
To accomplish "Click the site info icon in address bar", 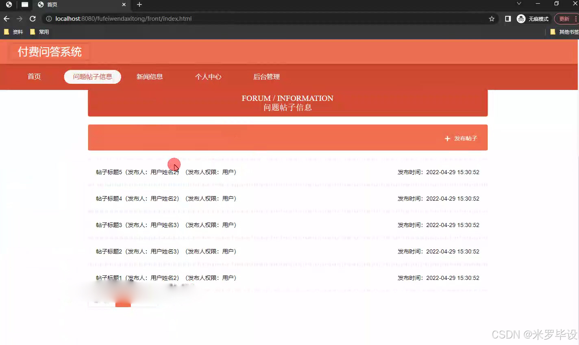I will [49, 19].
